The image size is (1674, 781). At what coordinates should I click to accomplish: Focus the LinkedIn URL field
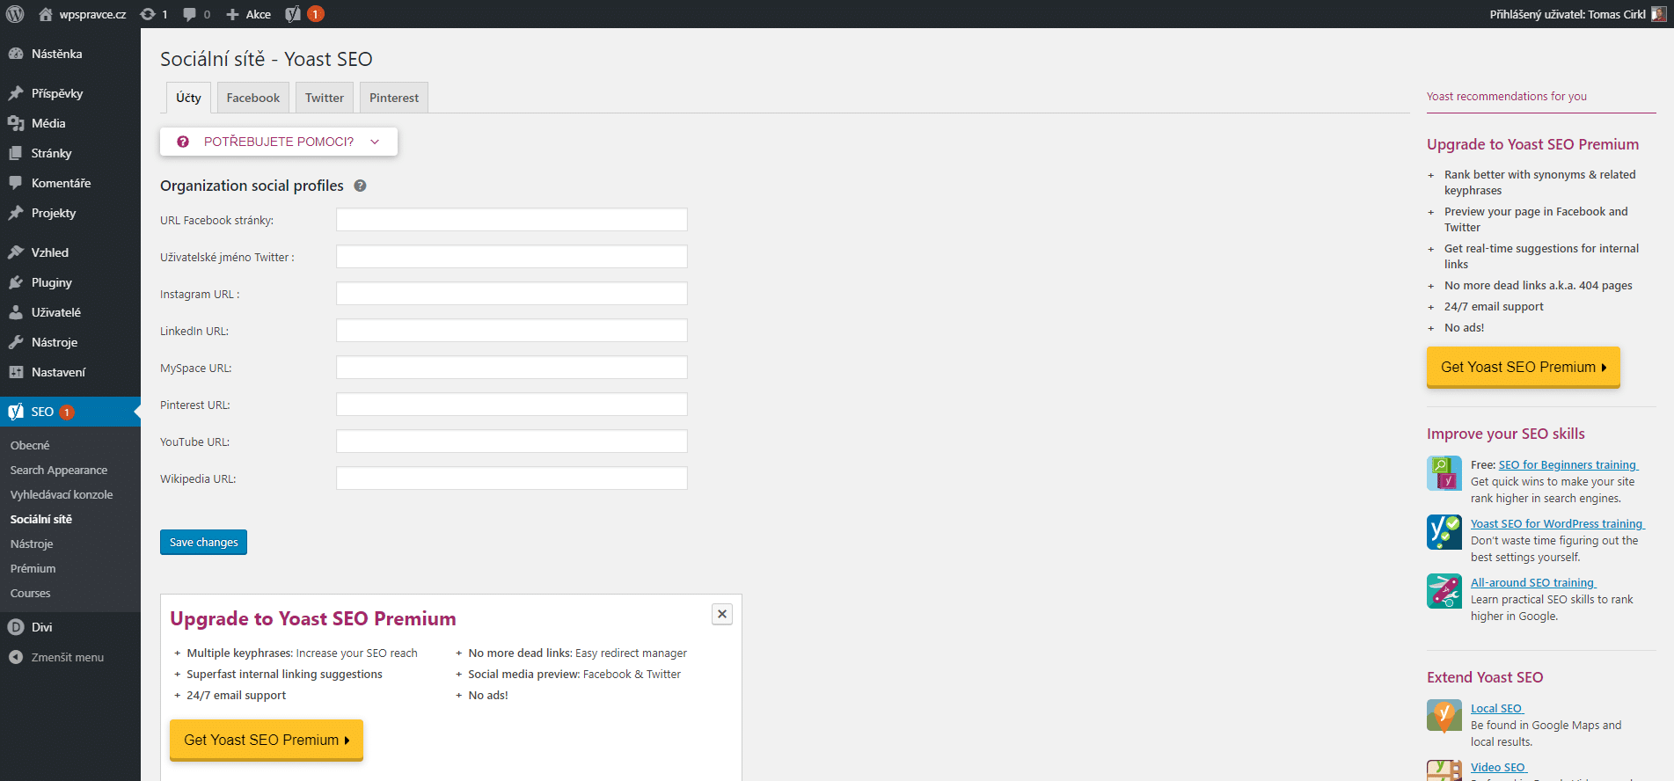(x=512, y=331)
